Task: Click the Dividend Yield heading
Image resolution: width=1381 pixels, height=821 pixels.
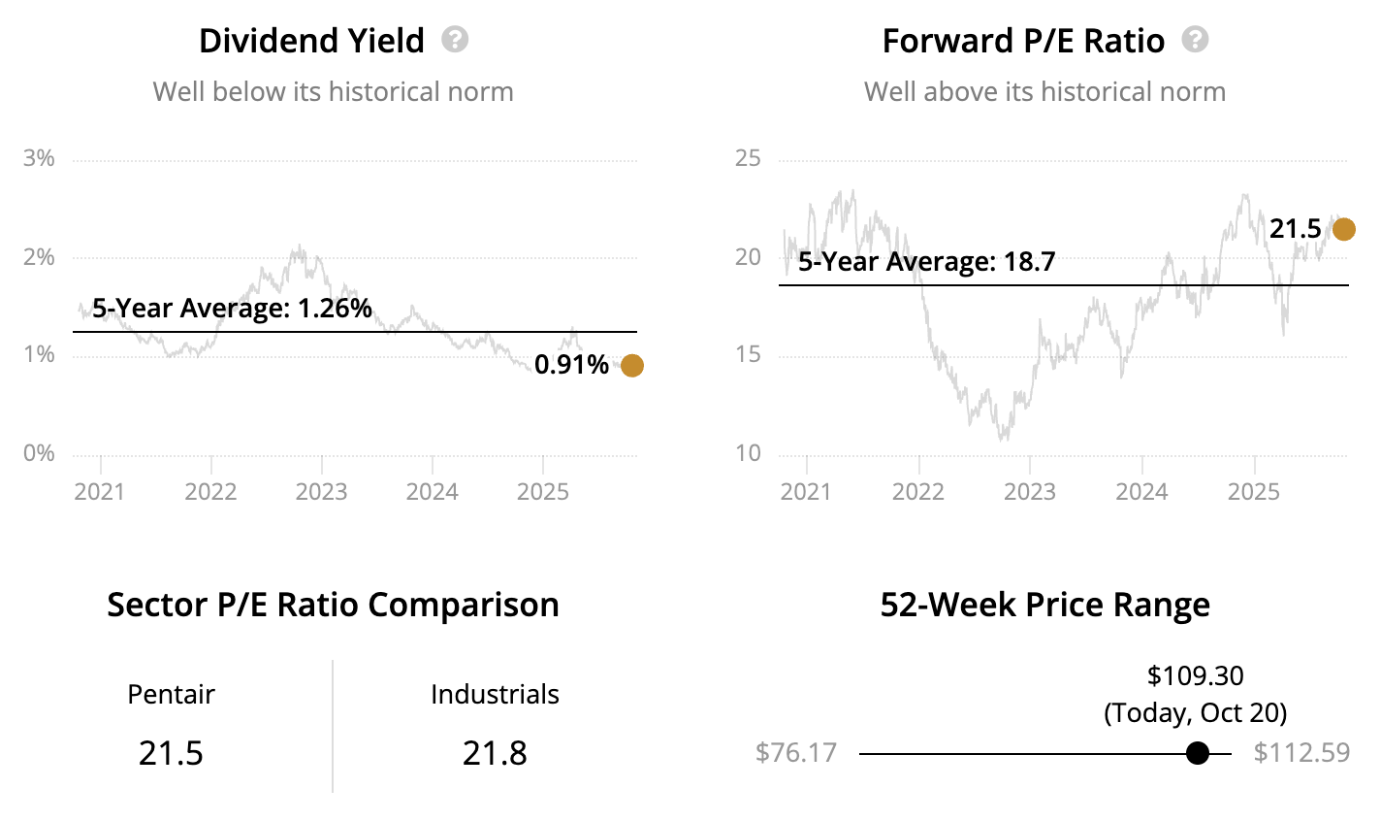Action: pyautogui.click(x=311, y=41)
